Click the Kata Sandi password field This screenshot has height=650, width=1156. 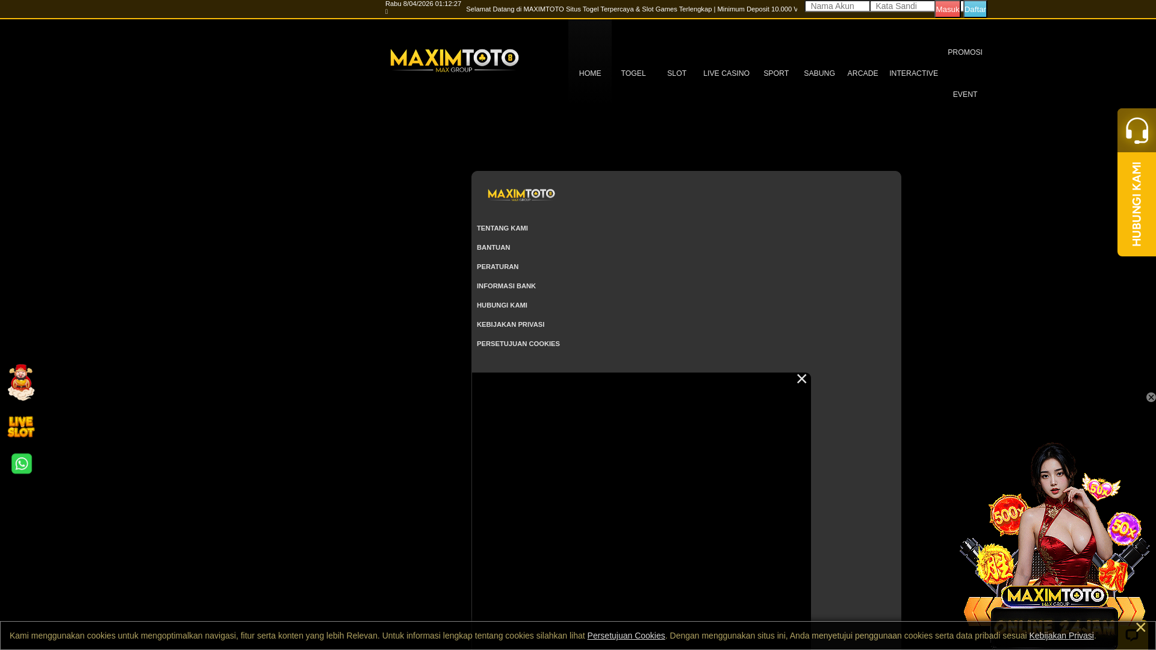click(x=903, y=6)
